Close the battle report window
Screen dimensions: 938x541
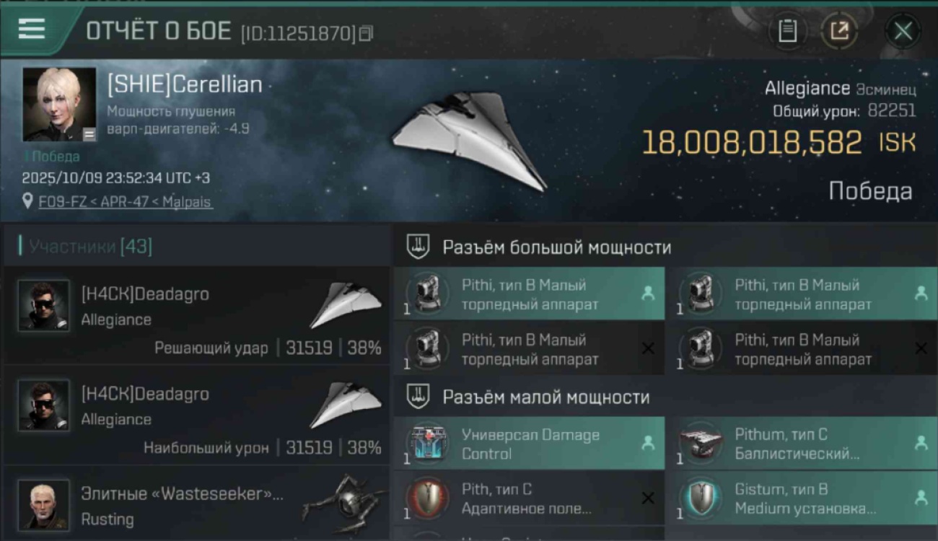[x=903, y=31]
